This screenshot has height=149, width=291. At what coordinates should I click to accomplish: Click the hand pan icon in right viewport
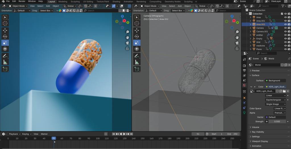click(x=237, y=37)
